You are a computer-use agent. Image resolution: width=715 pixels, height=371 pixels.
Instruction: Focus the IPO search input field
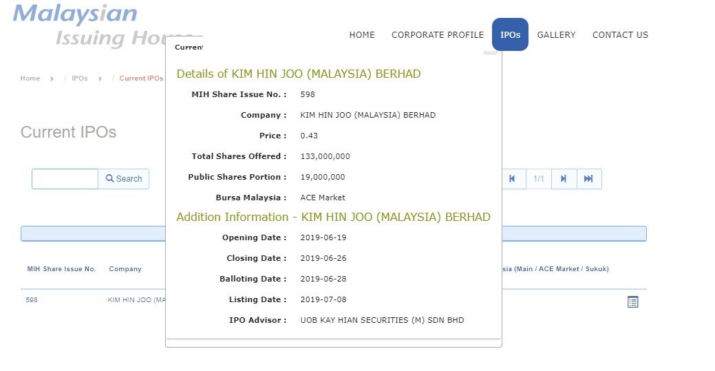point(65,179)
